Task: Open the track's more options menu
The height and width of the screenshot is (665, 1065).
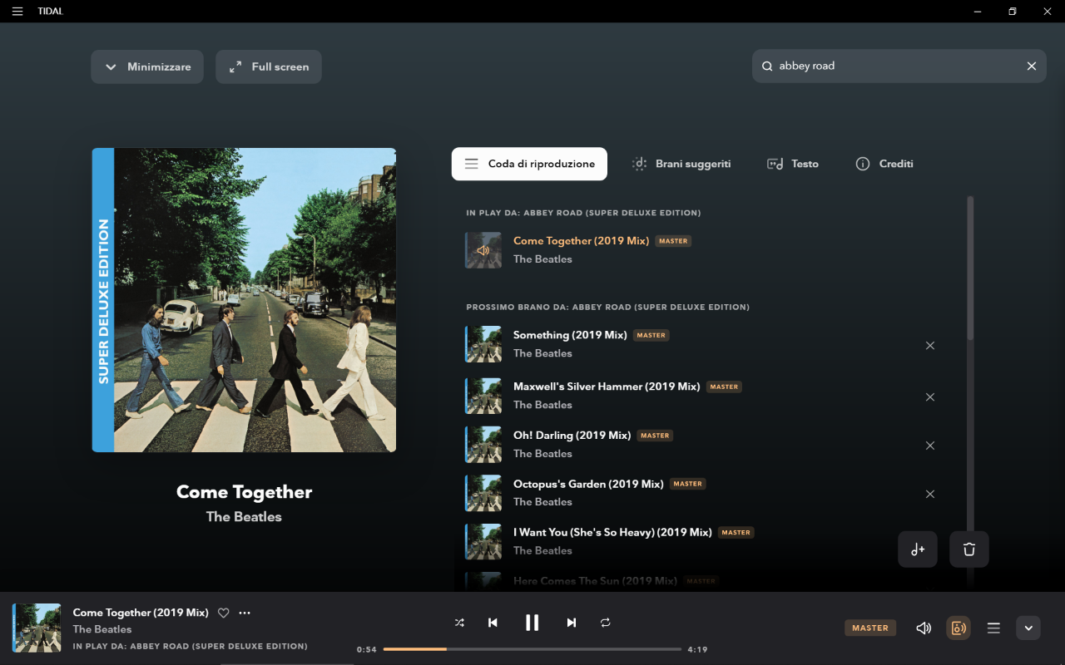Action: pos(245,613)
